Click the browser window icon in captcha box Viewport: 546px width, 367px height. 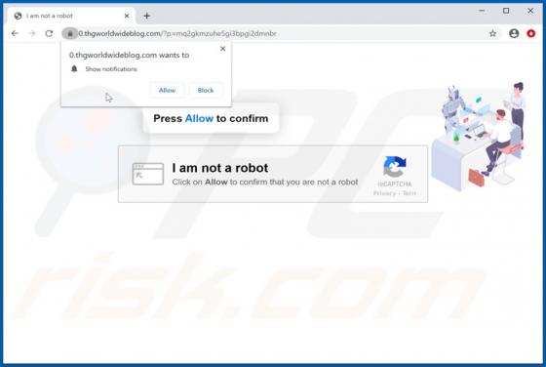click(x=148, y=174)
